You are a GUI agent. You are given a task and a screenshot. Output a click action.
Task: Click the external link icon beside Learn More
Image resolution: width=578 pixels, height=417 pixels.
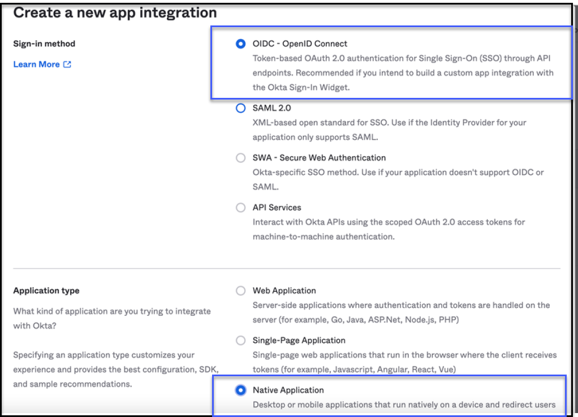coord(67,64)
